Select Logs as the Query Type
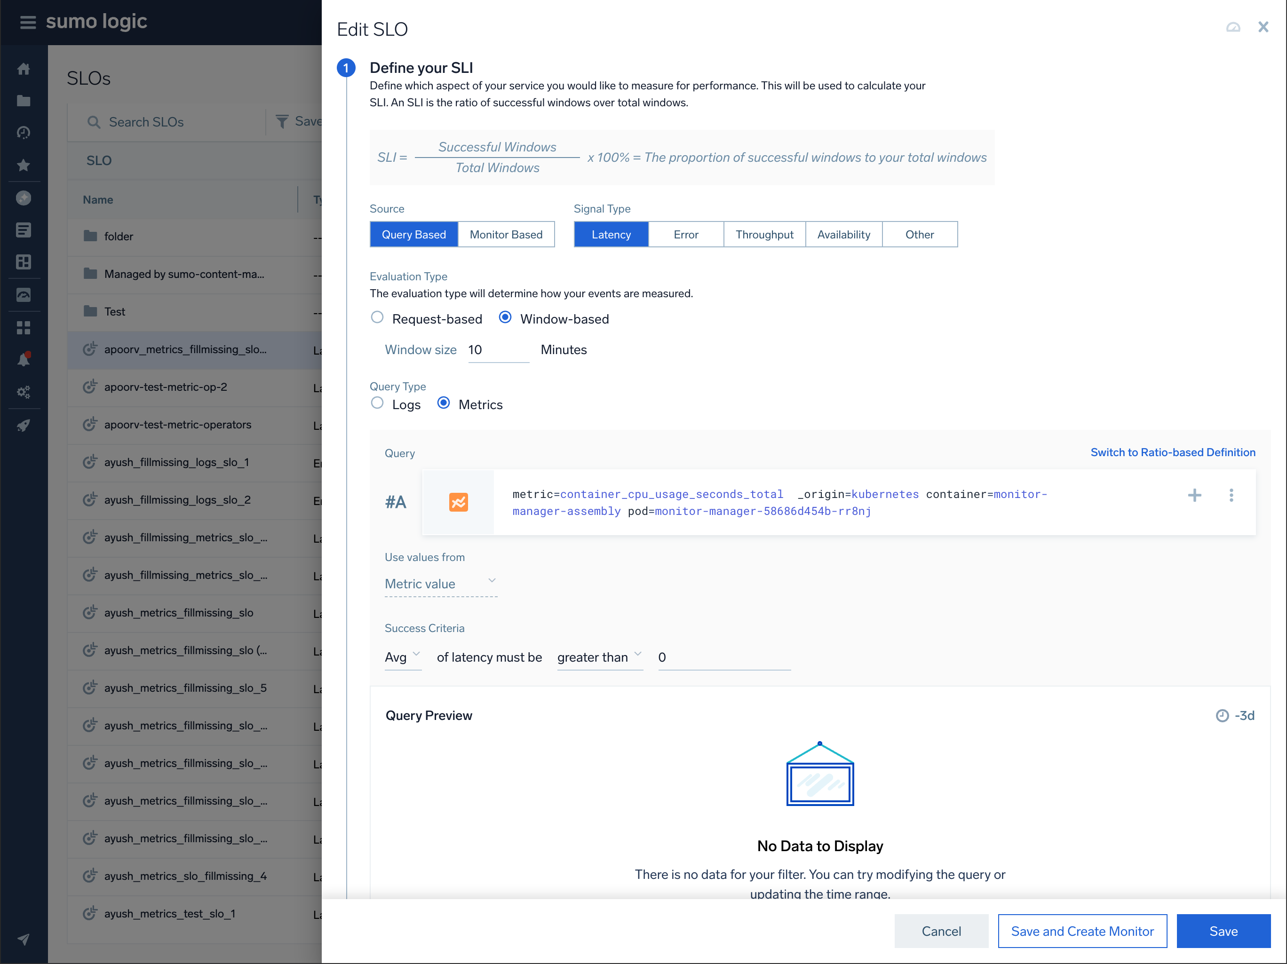The image size is (1287, 964). (376, 403)
